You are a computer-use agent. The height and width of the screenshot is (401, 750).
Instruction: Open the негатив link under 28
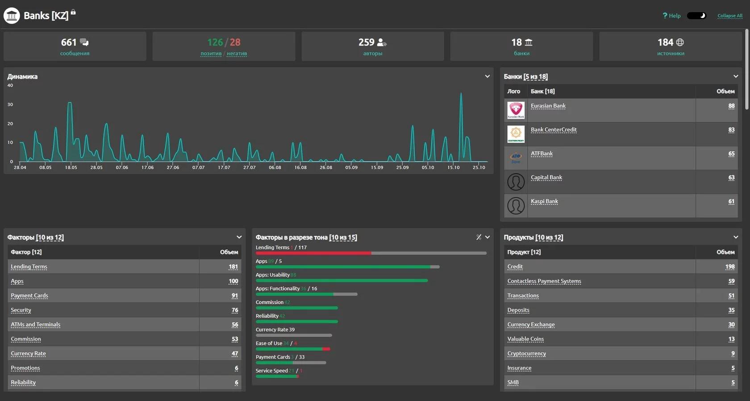237,54
